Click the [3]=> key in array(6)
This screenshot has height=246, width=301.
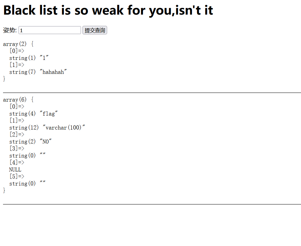point(17,149)
